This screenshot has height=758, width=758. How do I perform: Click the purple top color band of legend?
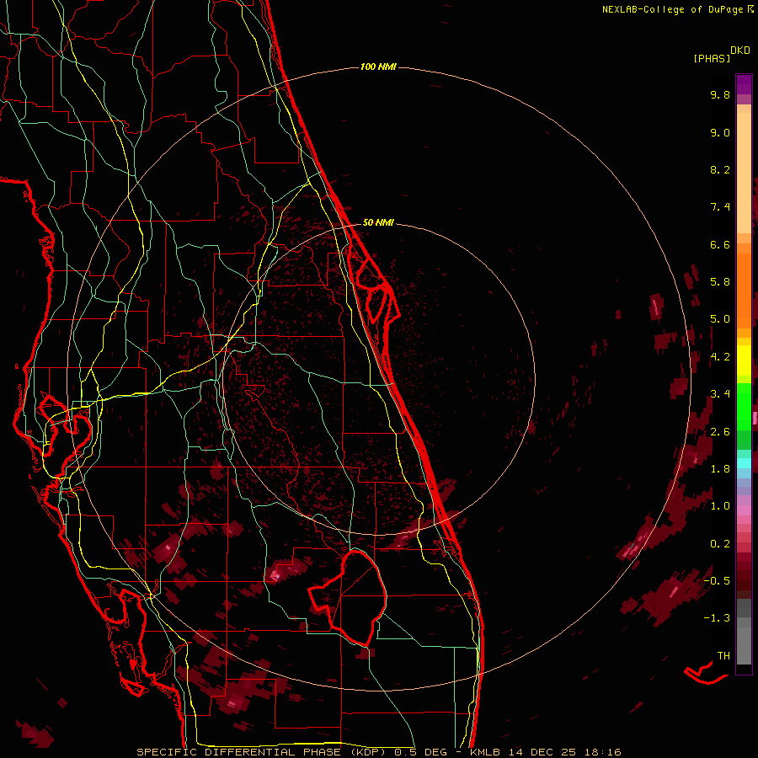coord(744,84)
